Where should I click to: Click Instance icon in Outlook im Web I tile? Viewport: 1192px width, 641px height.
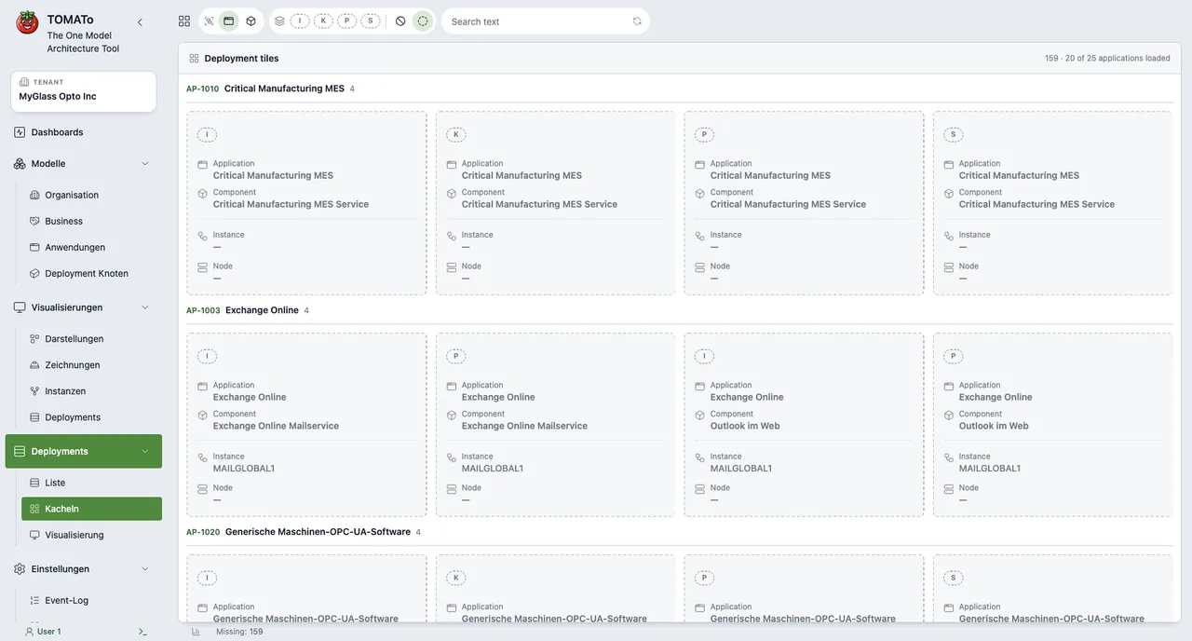pos(699,458)
